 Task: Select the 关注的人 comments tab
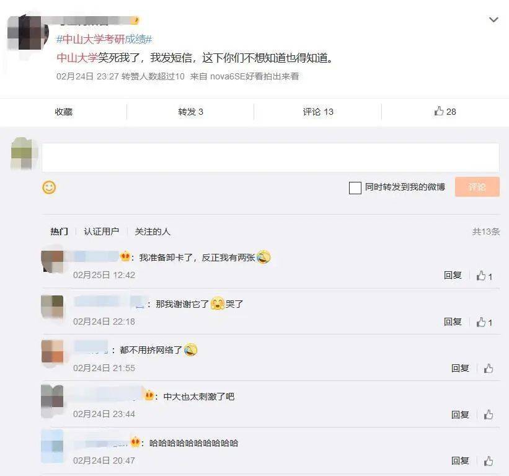click(153, 231)
